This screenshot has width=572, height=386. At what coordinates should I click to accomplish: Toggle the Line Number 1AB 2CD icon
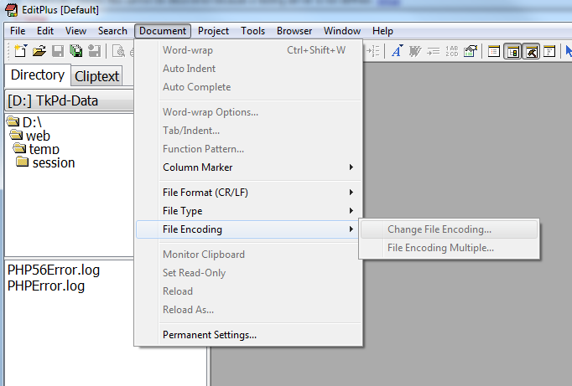coord(452,51)
